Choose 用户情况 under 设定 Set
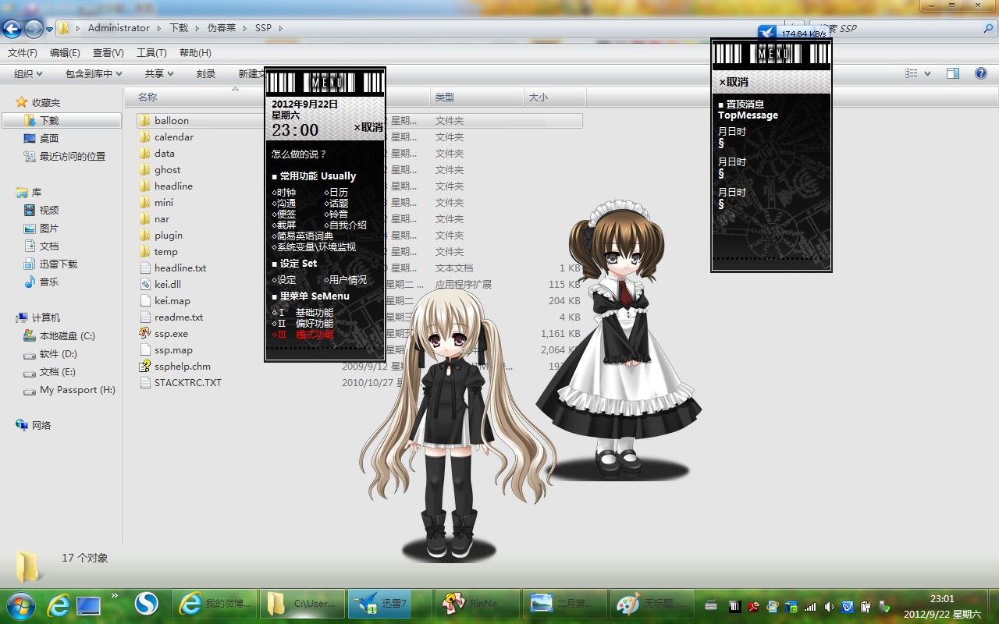Screen dimensions: 999x624 [x=346, y=280]
